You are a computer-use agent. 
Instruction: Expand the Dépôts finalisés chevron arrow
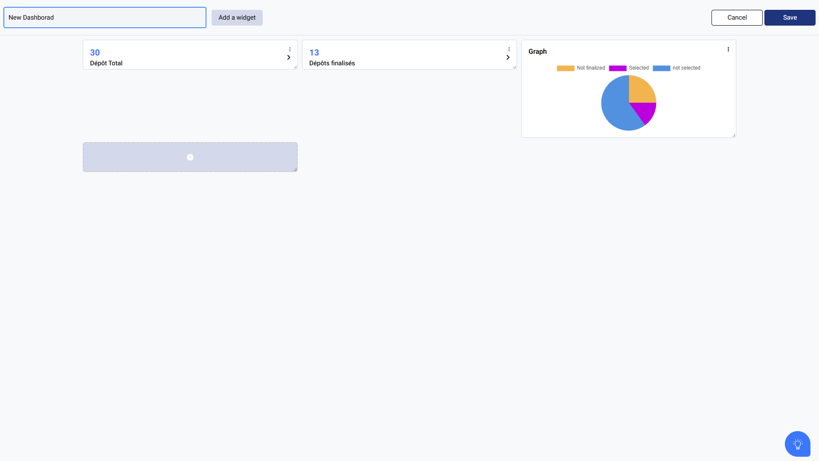tap(508, 58)
